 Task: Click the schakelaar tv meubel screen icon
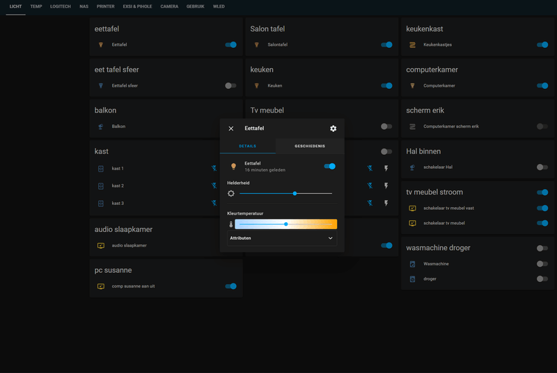pyautogui.click(x=412, y=223)
